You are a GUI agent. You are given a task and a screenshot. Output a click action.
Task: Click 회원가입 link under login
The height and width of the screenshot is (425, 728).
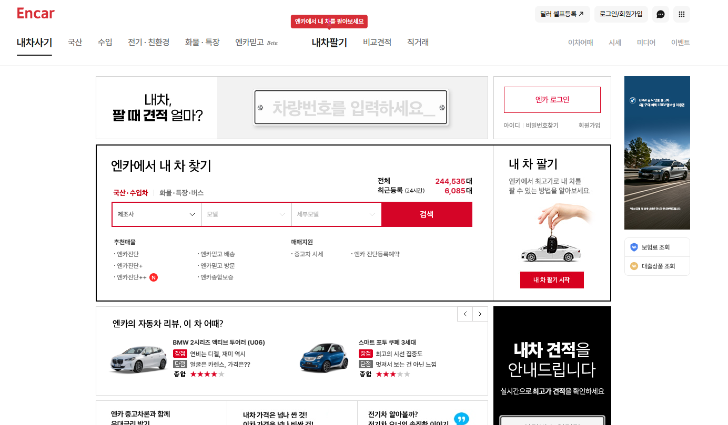point(590,126)
